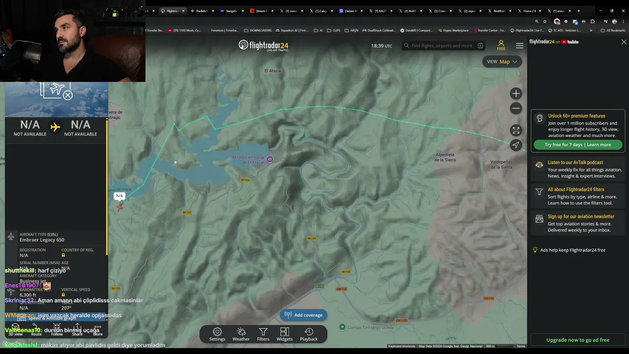Zoom out on the map
The image size is (629, 354).
click(515, 108)
